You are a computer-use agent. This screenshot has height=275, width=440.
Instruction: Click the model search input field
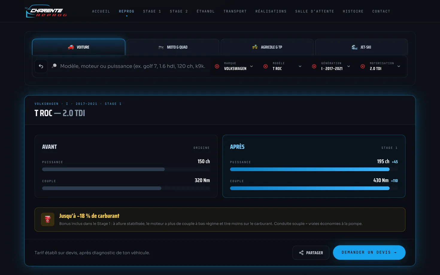tap(133, 66)
